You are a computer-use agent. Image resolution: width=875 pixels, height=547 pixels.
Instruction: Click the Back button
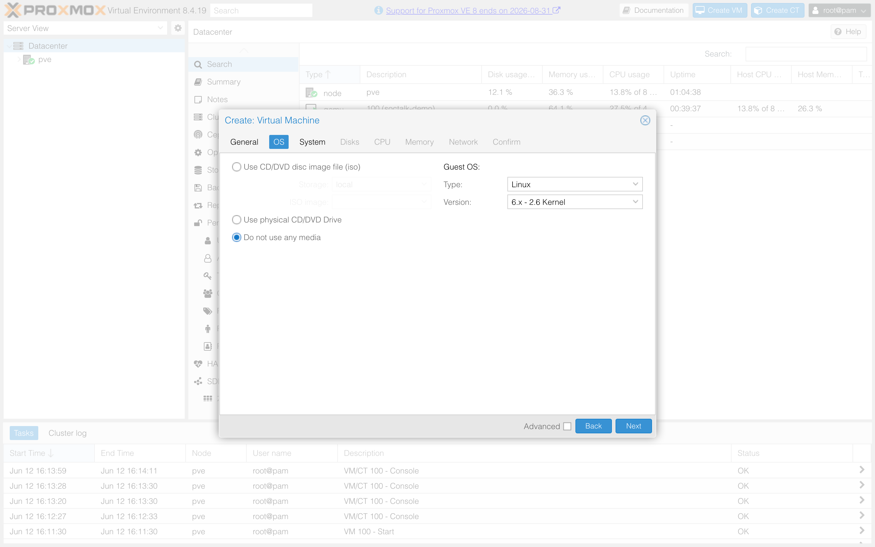click(593, 426)
